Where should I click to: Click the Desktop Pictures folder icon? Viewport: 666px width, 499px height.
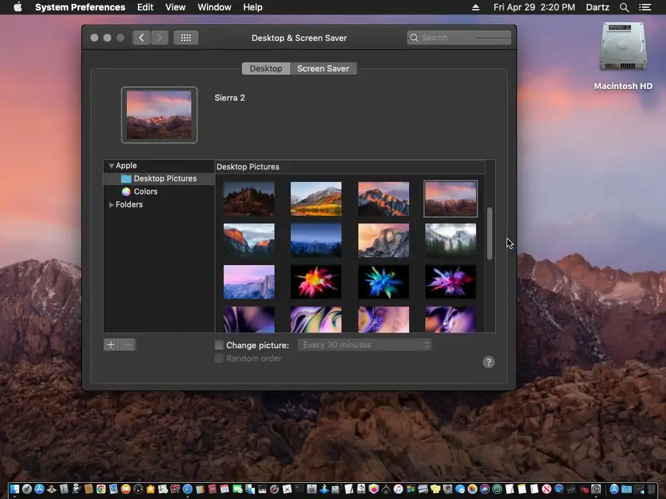pos(126,179)
